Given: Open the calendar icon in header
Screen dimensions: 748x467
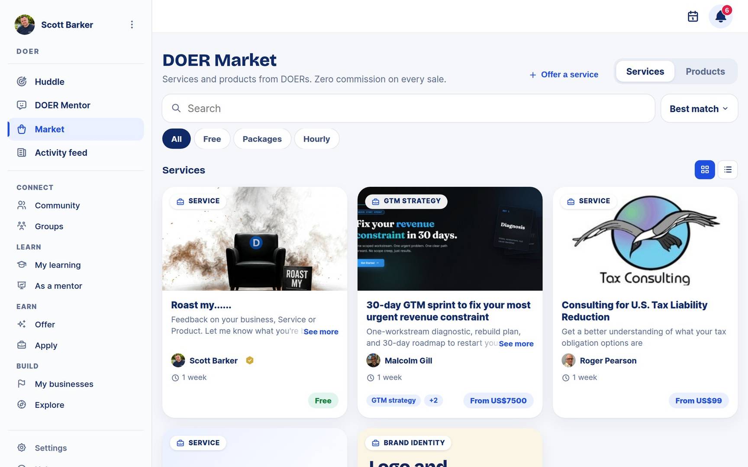Looking at the screenshot, I should pos(693,16).
